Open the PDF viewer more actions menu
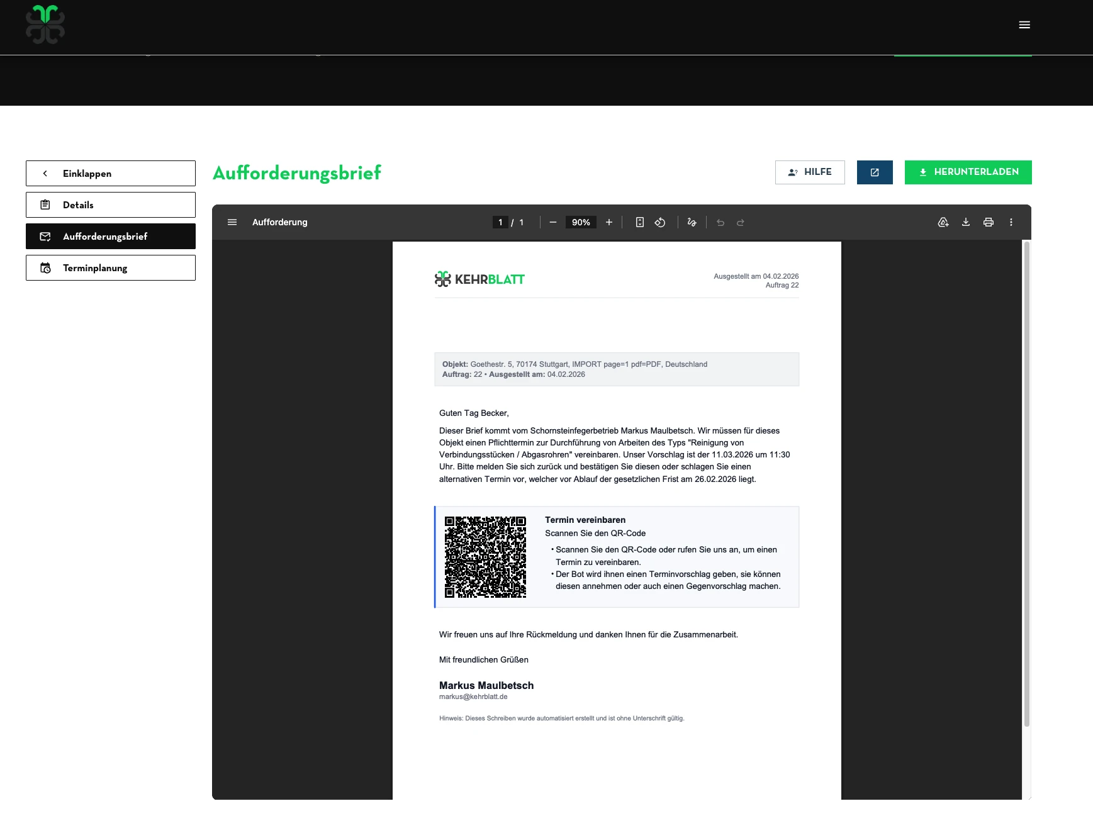Viewport: 1093px width, 823px height. point(1011,222)
